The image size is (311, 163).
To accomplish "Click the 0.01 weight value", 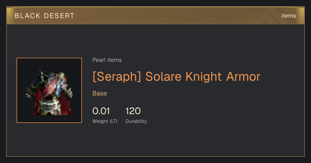I will pyautogui.click(x=101, y=111).
